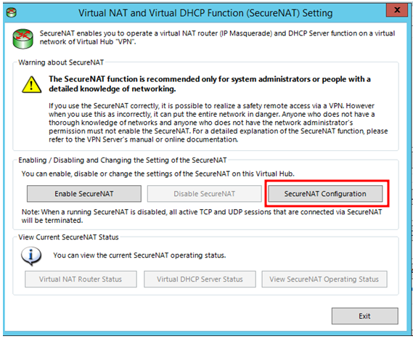Show Virtual DHCP Server Status
This screenshot has height=339, width=413.
[x=200, y=279]
